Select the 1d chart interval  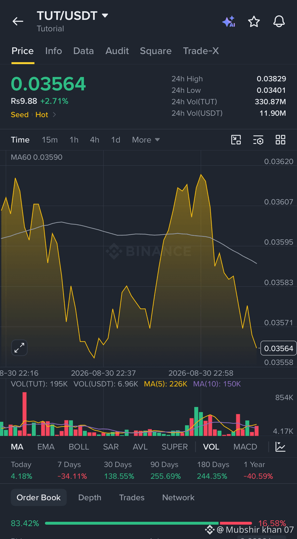pyautogui.click(x=115, y=140)
